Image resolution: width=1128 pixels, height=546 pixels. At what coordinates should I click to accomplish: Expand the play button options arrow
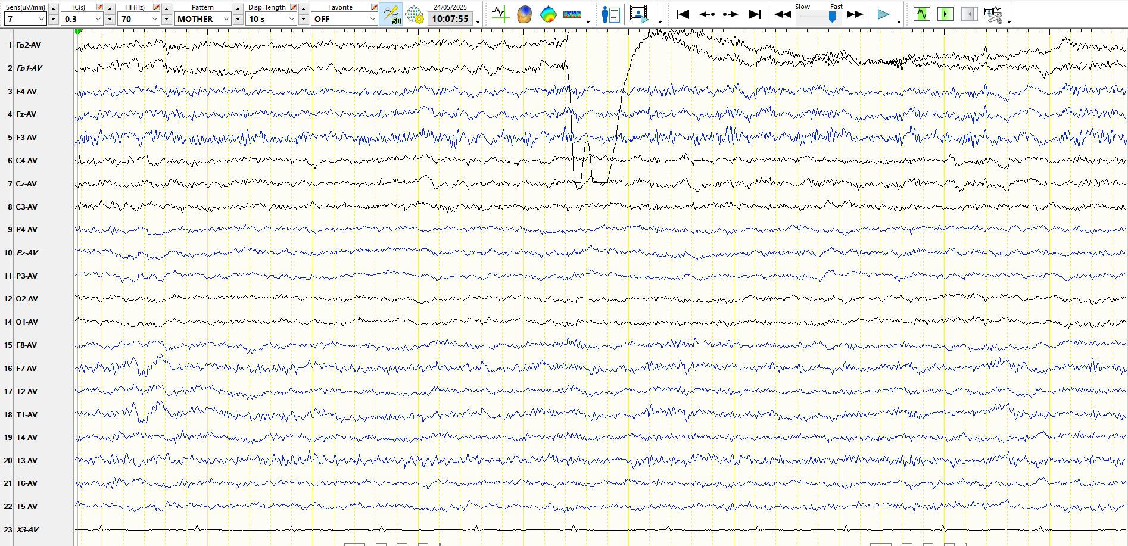(x=899, y=22)
